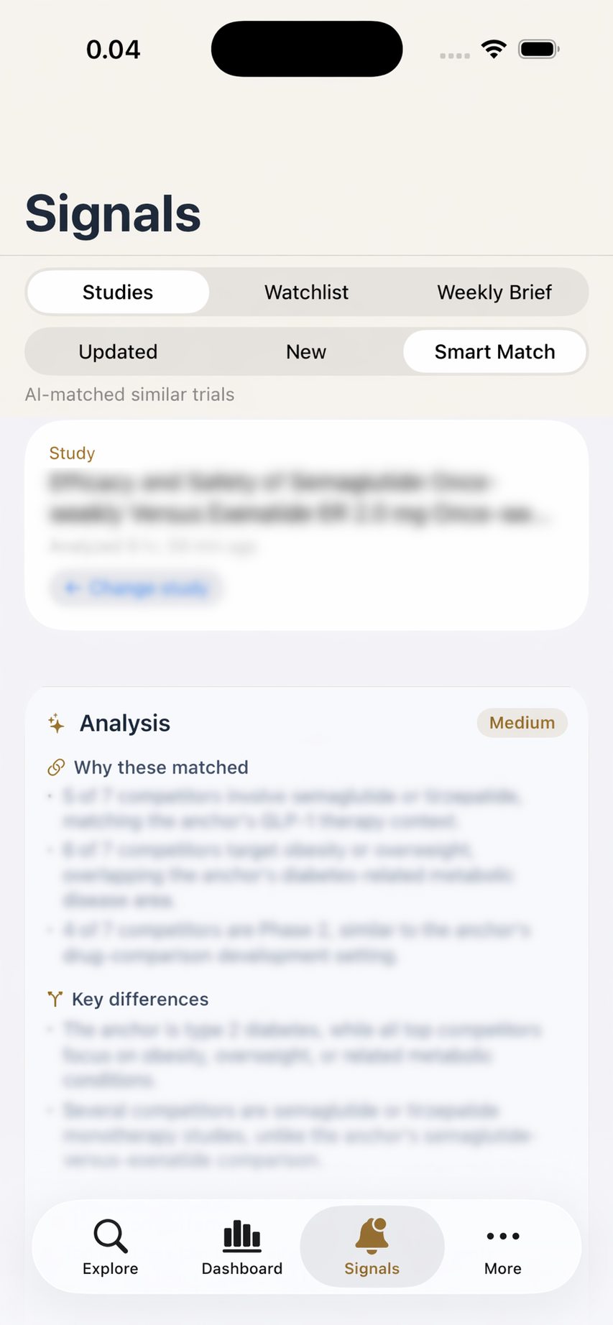Switch to the New filter
This screenshot has width=613, height=1325.
click(306, 351)
